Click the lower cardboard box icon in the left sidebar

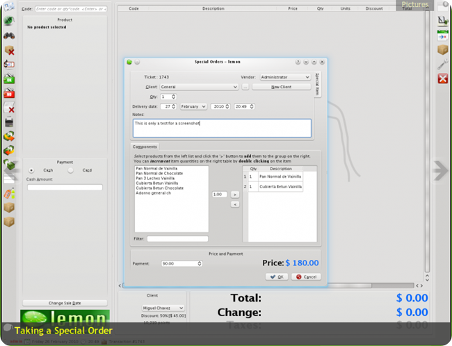pos(9,222)
